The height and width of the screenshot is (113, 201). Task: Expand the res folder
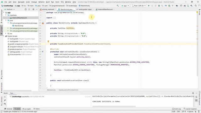pyautogui.click(x=6, y=34)
